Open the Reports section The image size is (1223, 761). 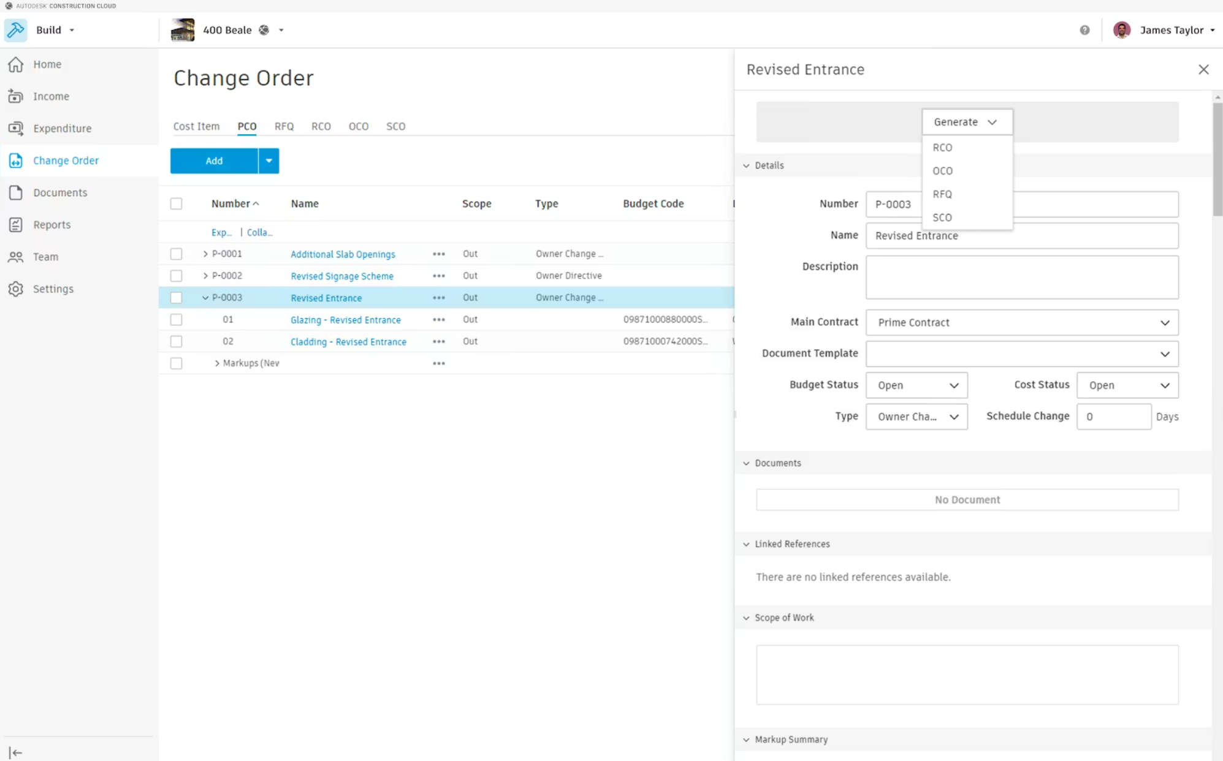click(51, 224)
